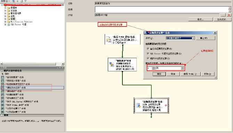The height and width of the screenshot is (133, 233).
Task: Select the "收缩数据库" 任务 toolbox icon
Action: tap(2, 94)
